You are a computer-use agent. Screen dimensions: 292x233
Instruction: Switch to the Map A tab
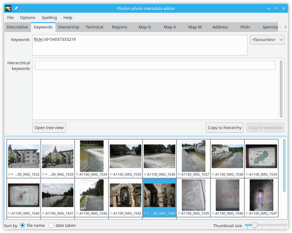coord(170,27)
